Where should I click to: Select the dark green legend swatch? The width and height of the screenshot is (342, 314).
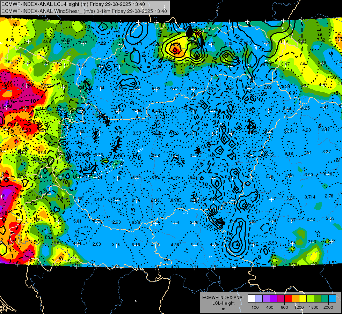(317, 299)
